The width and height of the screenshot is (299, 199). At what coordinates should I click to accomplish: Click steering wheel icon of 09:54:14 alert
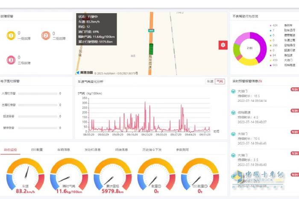pos(233,91)
